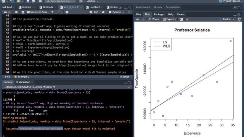Show more editor tabs chevron
This screenshot has width=244, height=137.
pyautogui.click(x=120, y=8)
